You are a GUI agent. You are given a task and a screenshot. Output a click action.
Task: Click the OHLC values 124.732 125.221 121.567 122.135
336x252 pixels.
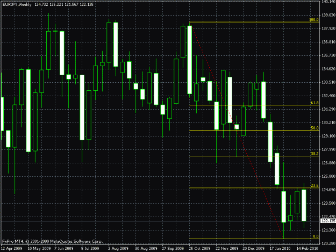click(64, 4)
